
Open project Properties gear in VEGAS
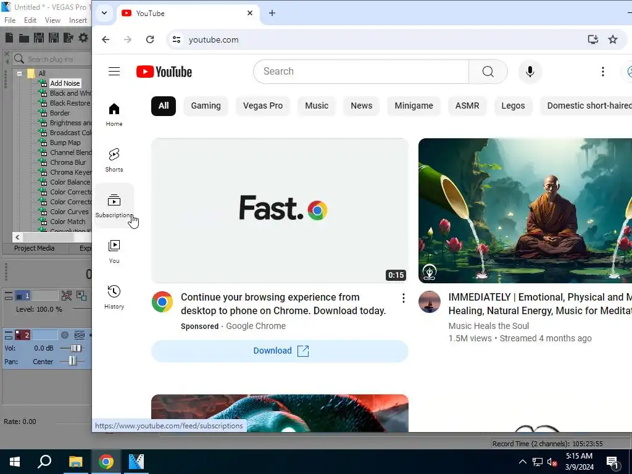(x=83, y=38)
